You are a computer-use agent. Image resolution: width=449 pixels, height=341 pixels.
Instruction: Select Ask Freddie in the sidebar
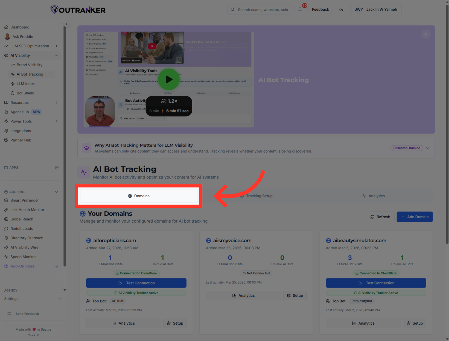point(22,36)
